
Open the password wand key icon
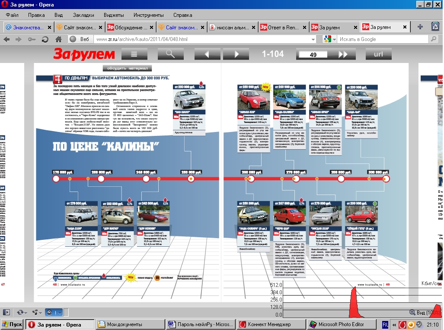[x=32, y=39]
